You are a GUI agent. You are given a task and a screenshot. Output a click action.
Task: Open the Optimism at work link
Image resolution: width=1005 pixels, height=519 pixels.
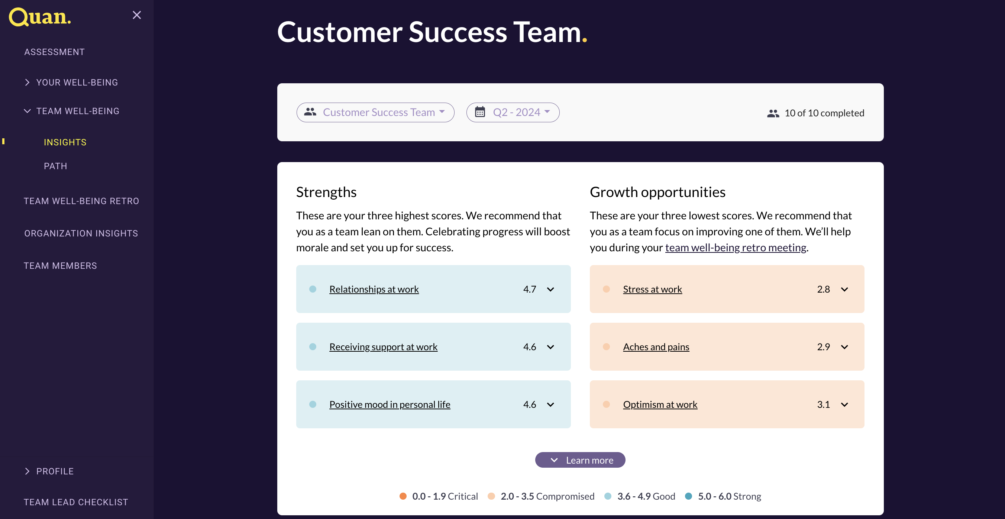660,404
